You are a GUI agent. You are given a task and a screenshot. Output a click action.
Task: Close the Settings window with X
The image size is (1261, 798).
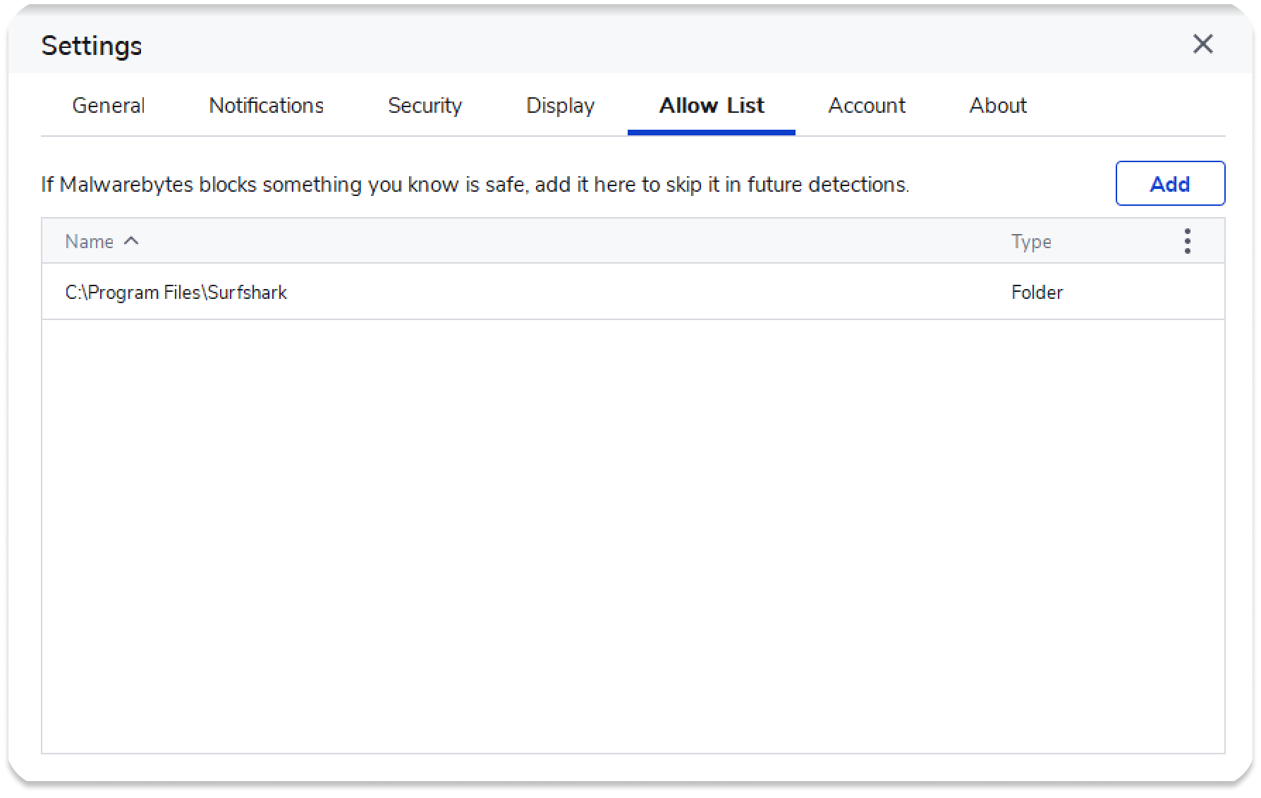pyautogui.click(x=1202, y=44)
